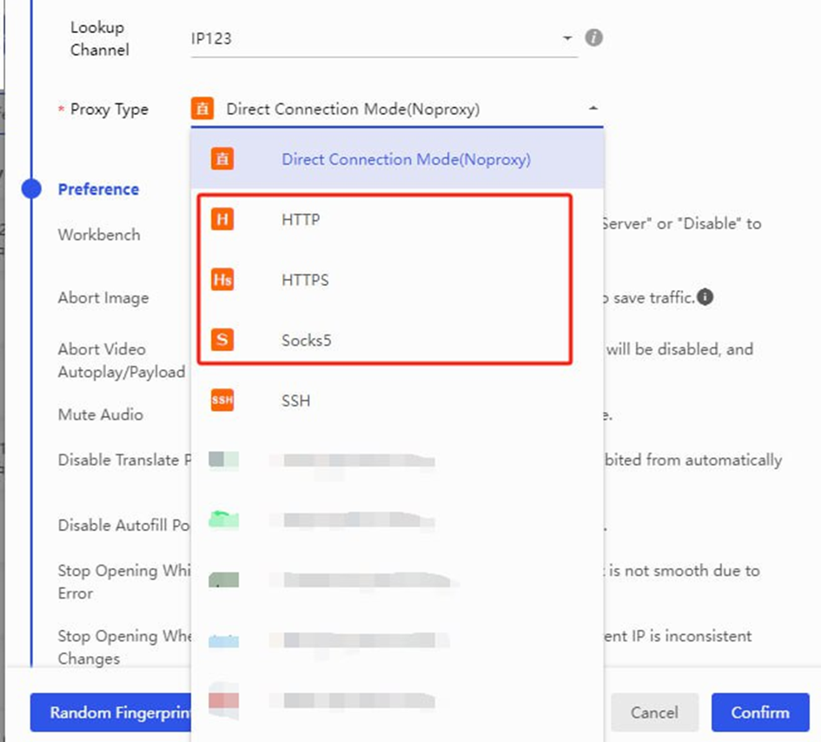Jump to the Preference section heading
Screen dimensions: 821x742
click(98, 189)
